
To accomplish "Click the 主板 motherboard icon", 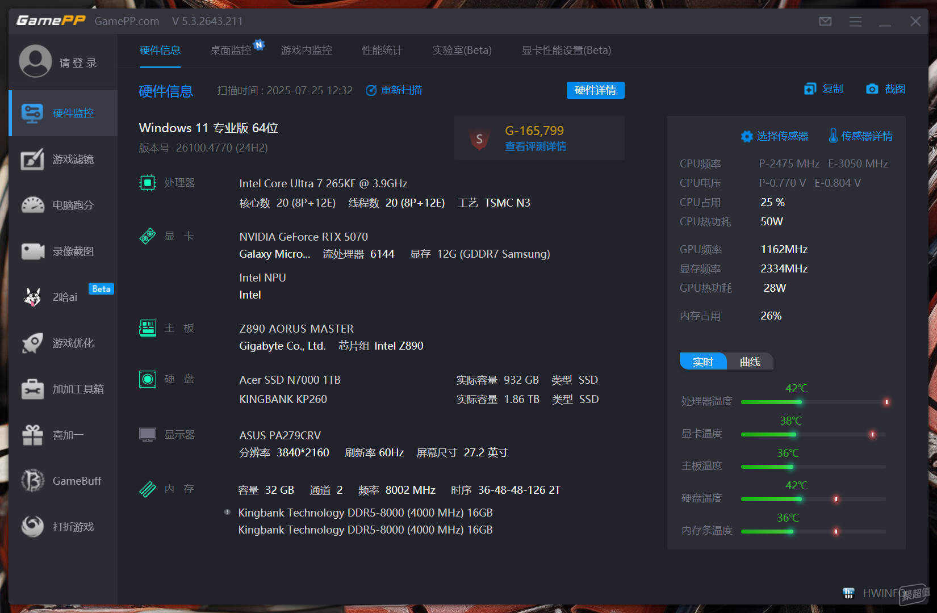I will pyautogui.click(x=148, y=328).
